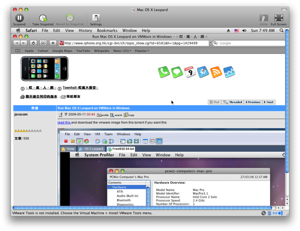The image size is (300, 231).
Task: Click the CD drive status icon
Action: point(264,213)
